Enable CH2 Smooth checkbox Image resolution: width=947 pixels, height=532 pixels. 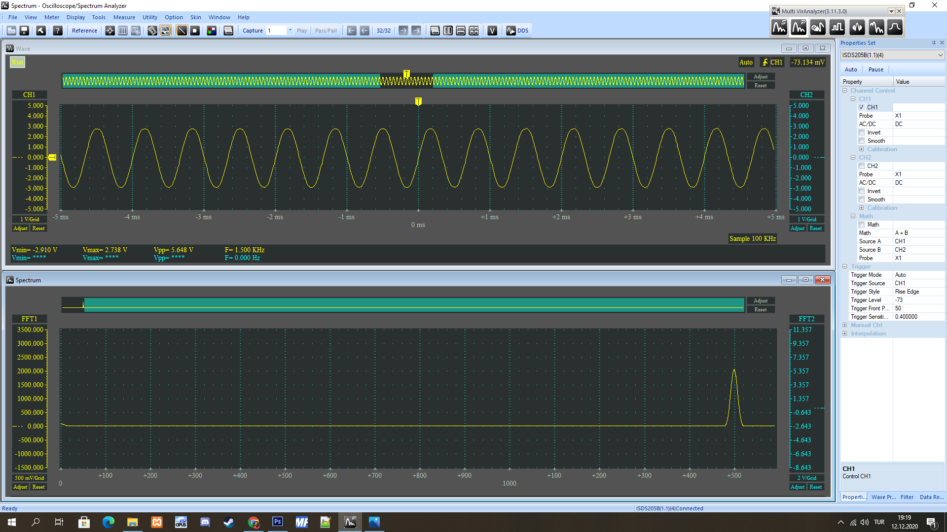pyautogui.click(x=862, y=199)
